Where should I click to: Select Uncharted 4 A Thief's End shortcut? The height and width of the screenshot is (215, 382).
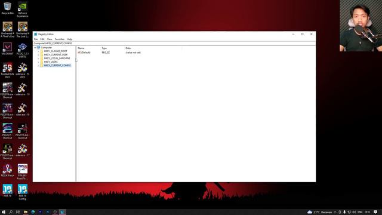click(8, 29)
